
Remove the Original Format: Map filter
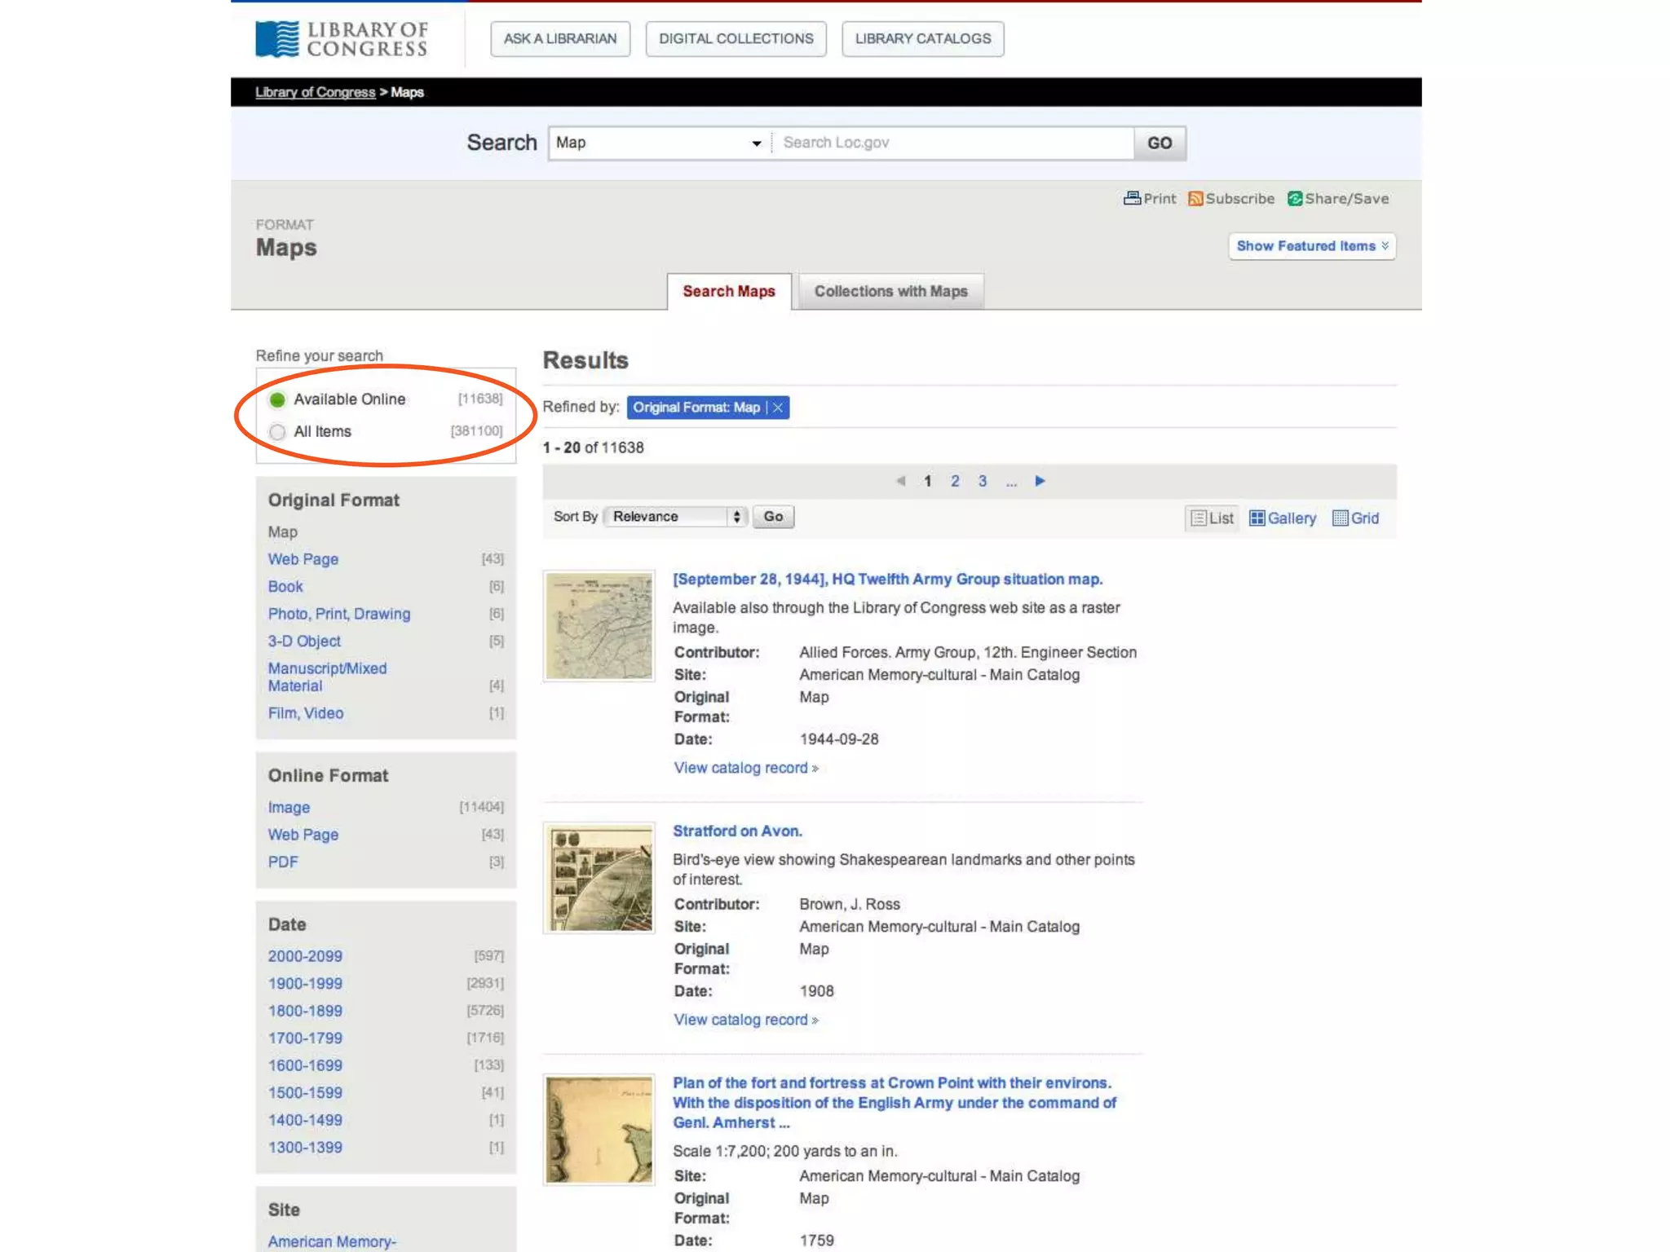pyautogui.click(x=778, y=408)
